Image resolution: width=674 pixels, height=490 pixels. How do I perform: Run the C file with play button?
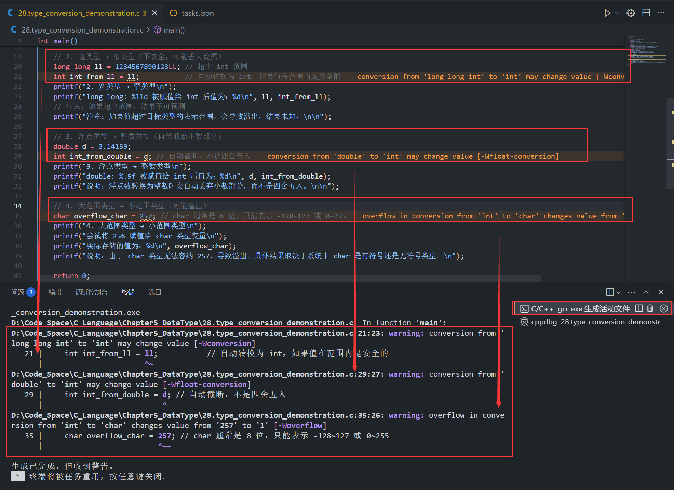tap(607, 13)
